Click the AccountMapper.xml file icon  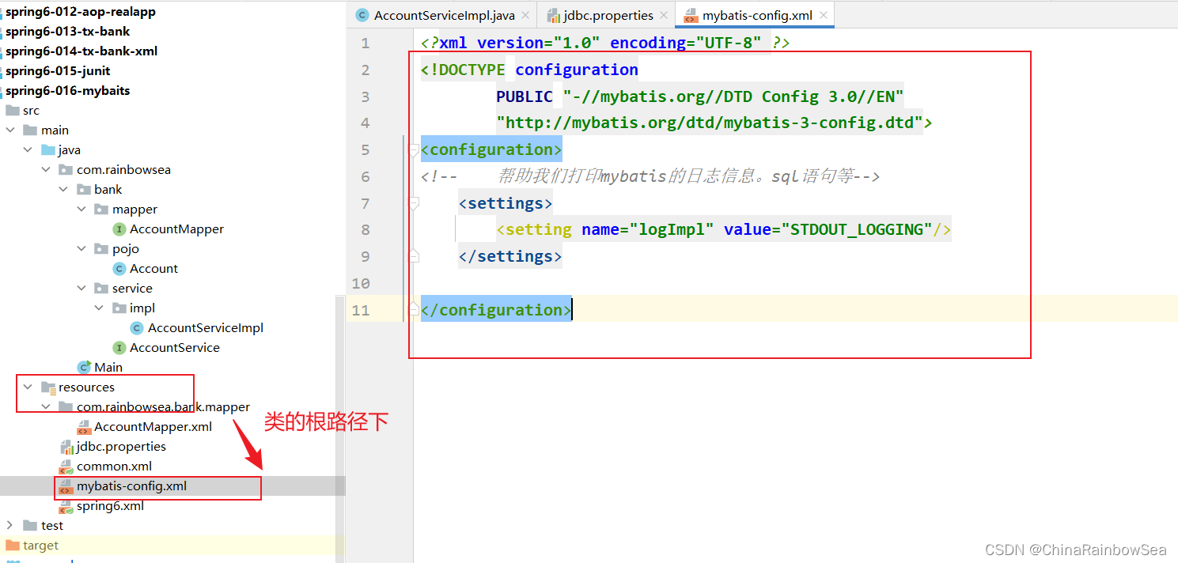[84, 427]
